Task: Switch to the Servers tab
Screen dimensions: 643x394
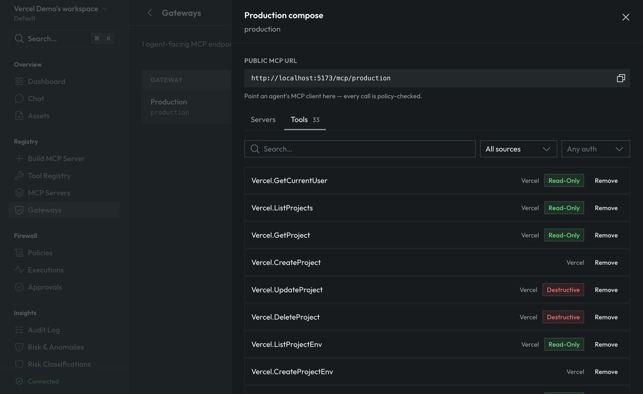Action: pyautogui.click(x=263, y=120)
